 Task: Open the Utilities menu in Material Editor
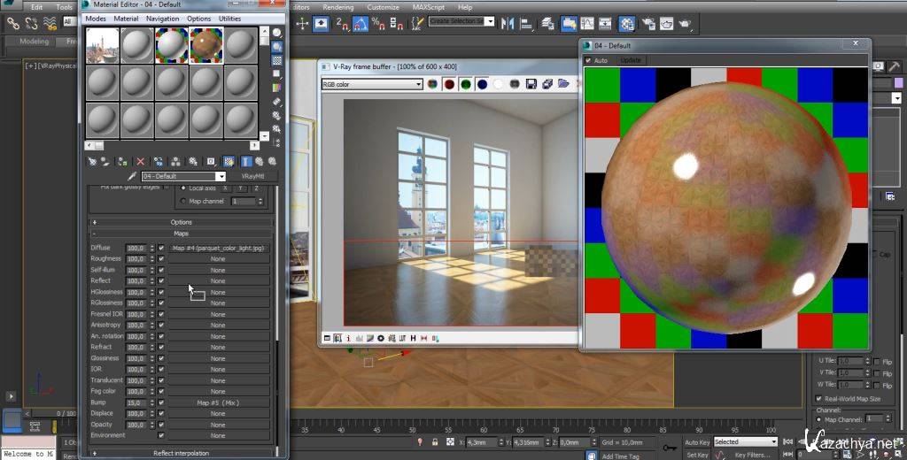(229, 19)
